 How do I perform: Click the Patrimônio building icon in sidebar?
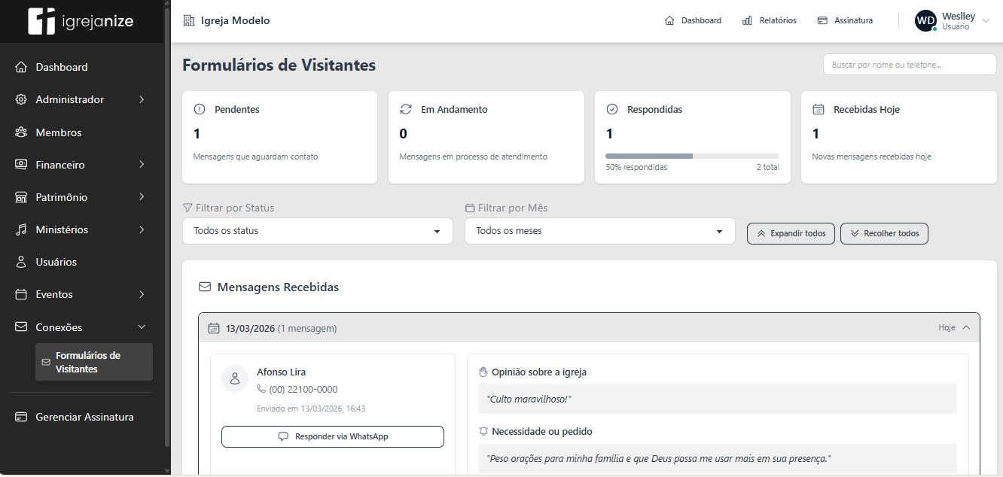[21, 197]
